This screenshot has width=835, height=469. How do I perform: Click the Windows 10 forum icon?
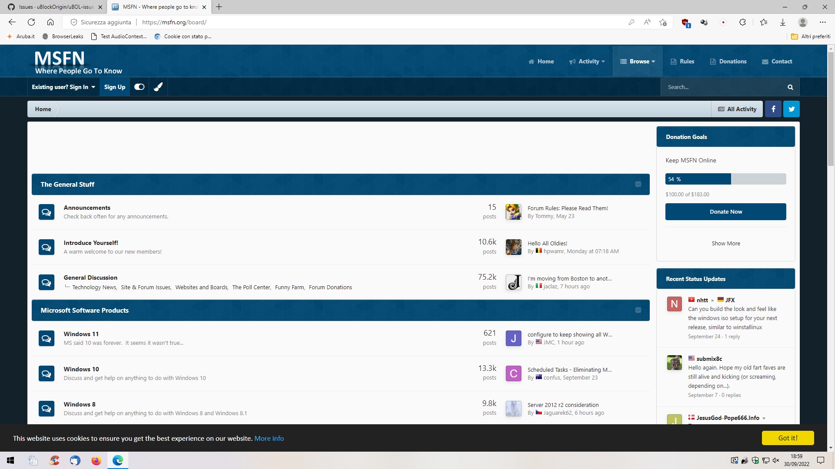coord(47,373)
